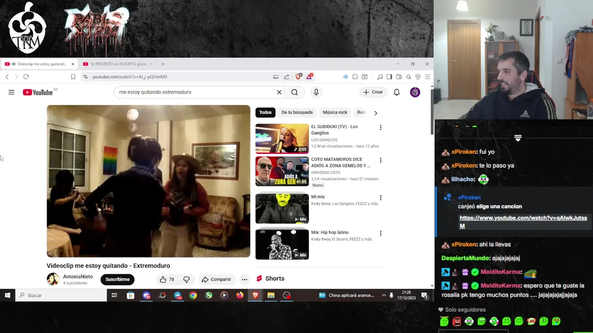Click the browser address bar URL

pos(130,77)
